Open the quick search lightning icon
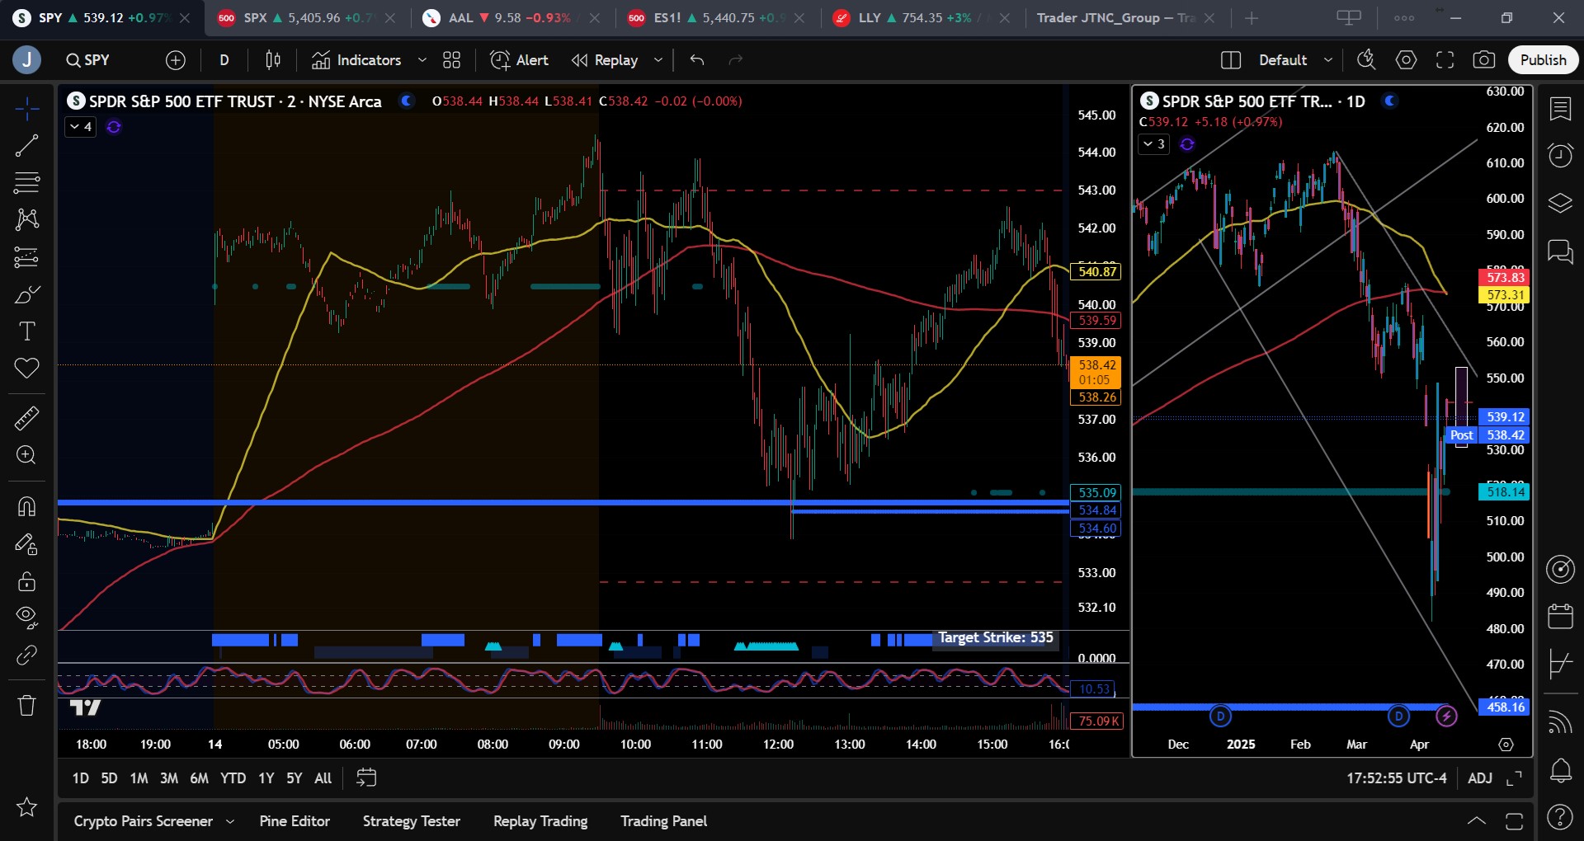This screenshot has height=841, width=1584. tap(1366, 60)
